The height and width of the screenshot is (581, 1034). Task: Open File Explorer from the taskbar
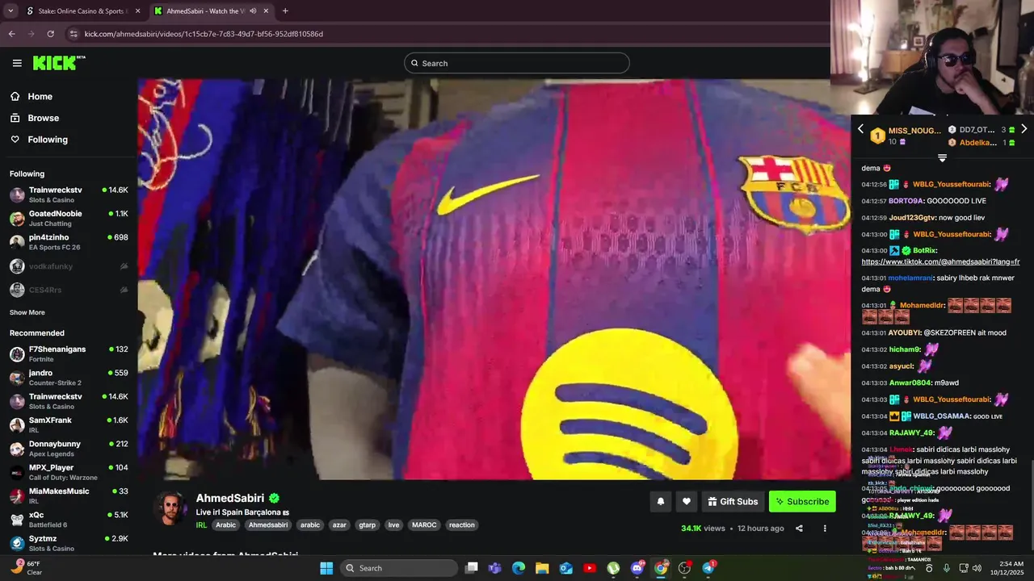(542, 568)
